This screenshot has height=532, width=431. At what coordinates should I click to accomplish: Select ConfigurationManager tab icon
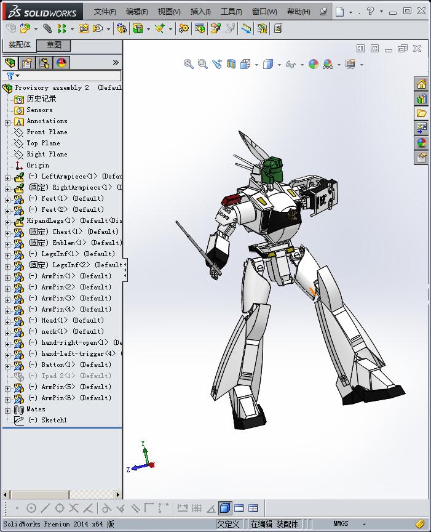[44, 63]
